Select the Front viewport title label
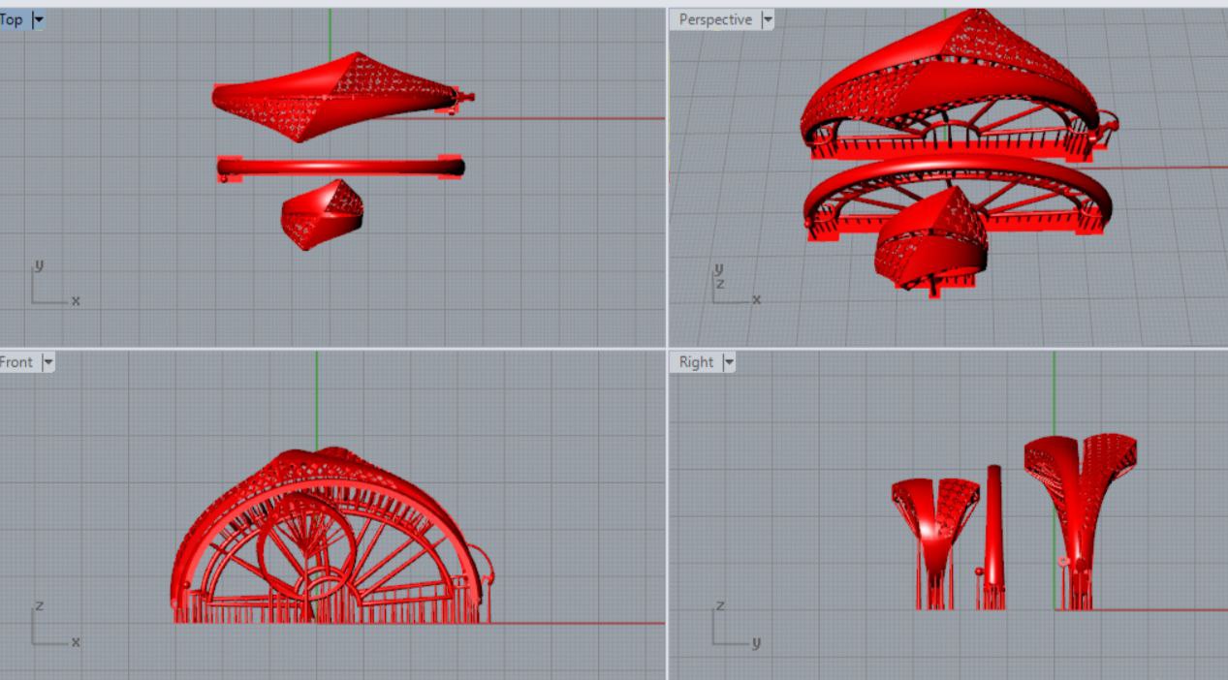 pos(16,362)
